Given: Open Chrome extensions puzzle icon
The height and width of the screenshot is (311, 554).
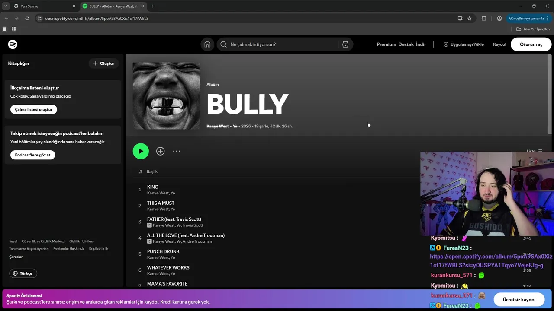Looking at the screenshot, I should (x=484, y=19).
